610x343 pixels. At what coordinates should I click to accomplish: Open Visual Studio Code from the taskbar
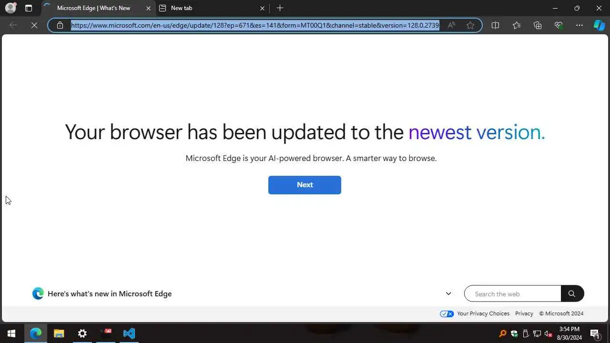point(129,333)
